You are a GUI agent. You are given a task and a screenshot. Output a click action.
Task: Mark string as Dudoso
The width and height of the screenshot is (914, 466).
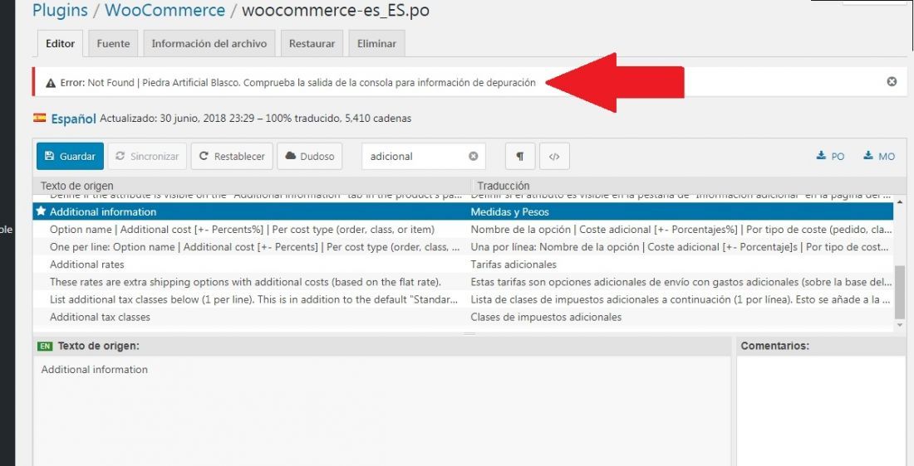[x=310, y=157]
